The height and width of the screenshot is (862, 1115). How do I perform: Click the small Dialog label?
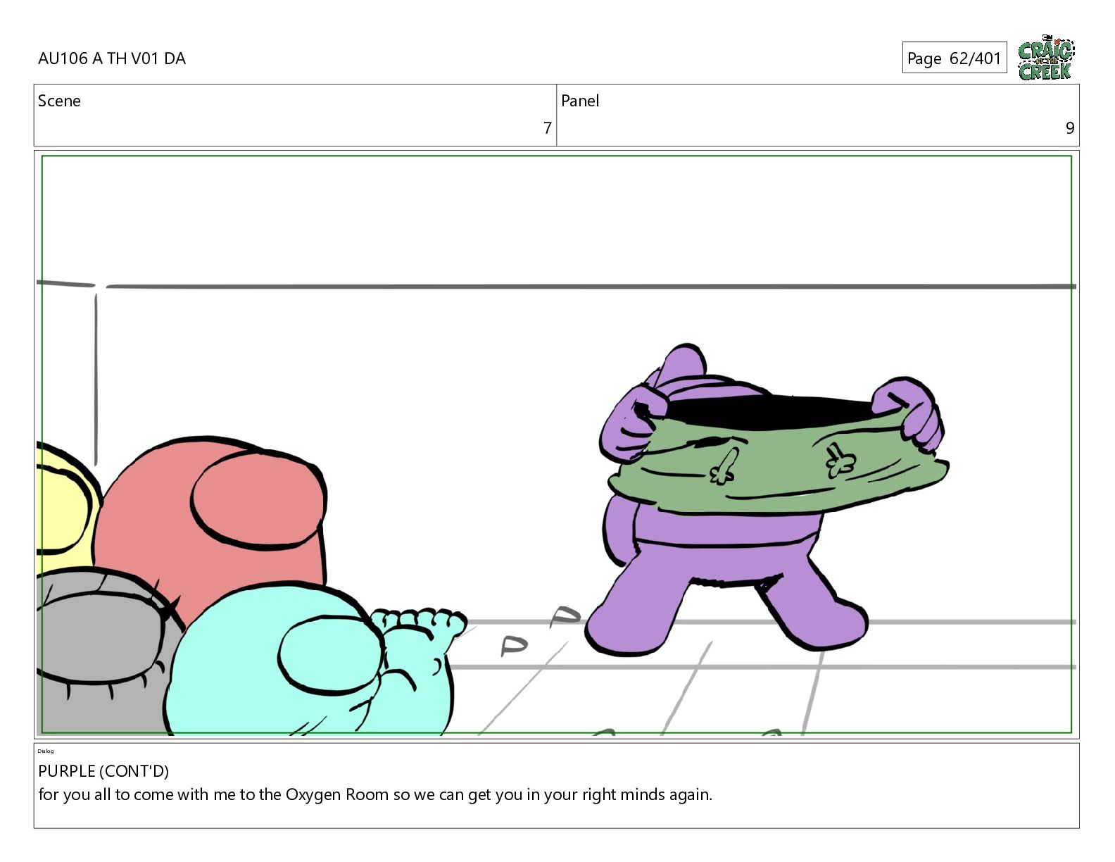click(46, 751)
